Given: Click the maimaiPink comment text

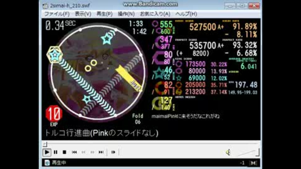Looking at the screenshot, I should [185, 116].
